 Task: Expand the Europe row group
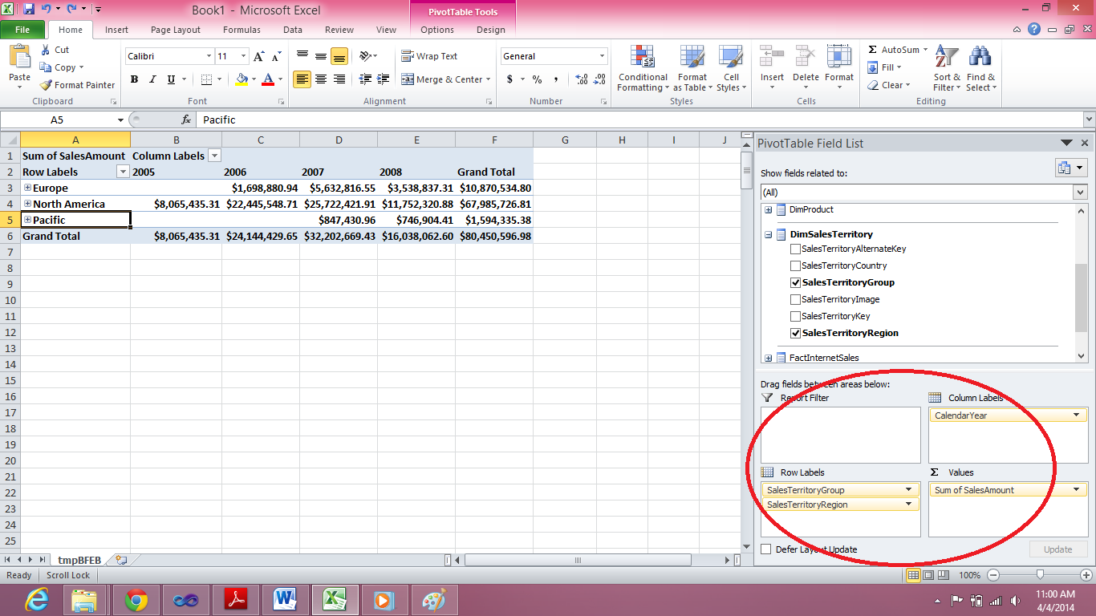[x=27, y=188]
